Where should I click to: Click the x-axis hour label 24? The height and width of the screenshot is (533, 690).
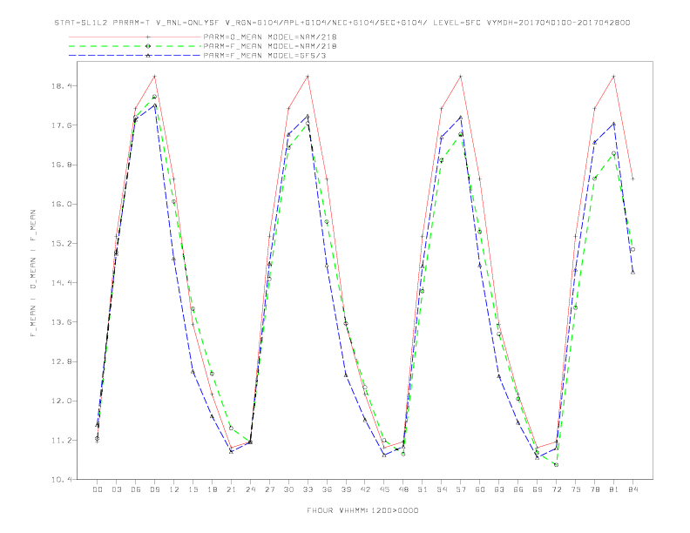click(250, 489)
